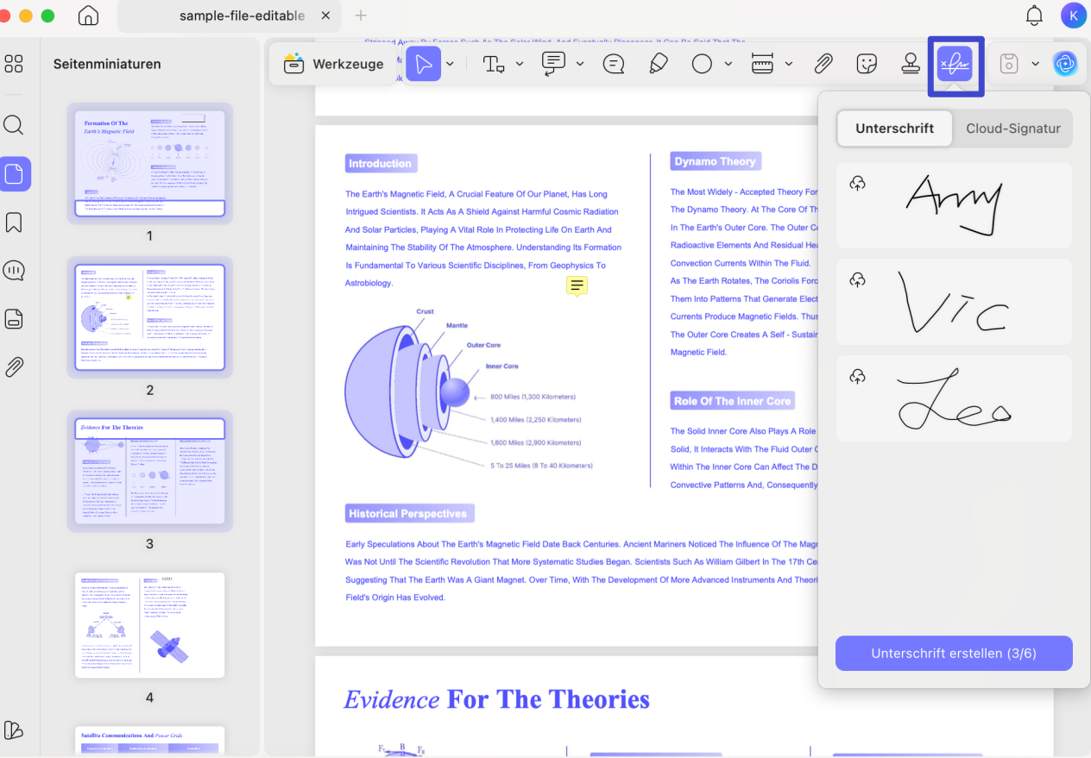
Task: Click the Role Of The Inner Core heading
Action: [x=732, y=401]
